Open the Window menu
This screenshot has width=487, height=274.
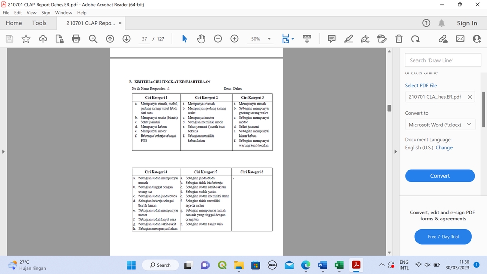pos(64,12)
